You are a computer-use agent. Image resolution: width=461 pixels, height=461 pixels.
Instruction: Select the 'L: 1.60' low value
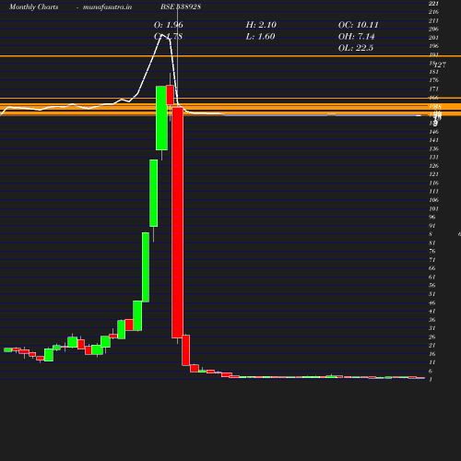(x=260, y=37)
